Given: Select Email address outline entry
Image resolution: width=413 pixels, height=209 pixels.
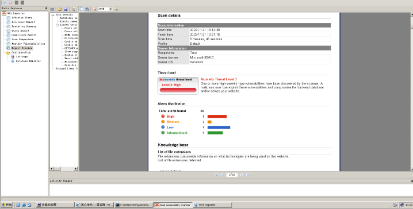Looking at the screenshot, I should coord(71,59).
